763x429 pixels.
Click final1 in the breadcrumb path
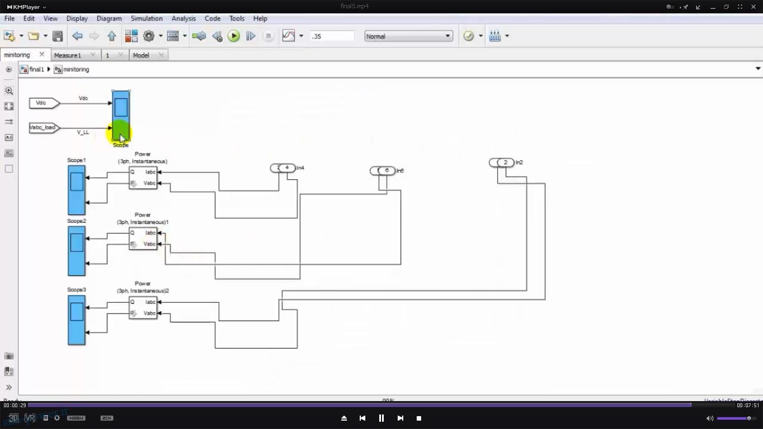point(37,69)
